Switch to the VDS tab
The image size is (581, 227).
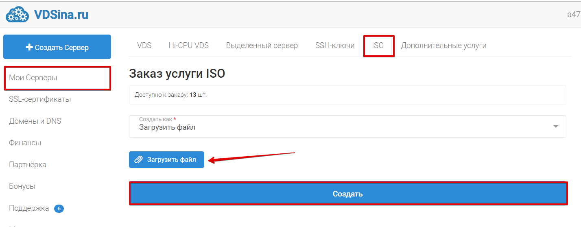coord(144,46)
